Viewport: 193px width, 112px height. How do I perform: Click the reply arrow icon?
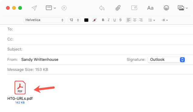click(102, 8)
